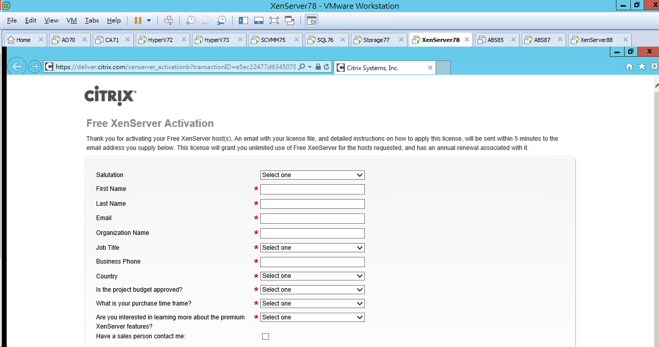Click the 'Free XenServer Activation' heading
Screen dimensions: 659x347
click(150, 123)
